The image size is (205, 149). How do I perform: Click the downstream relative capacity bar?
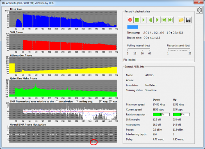pos(161,115)
